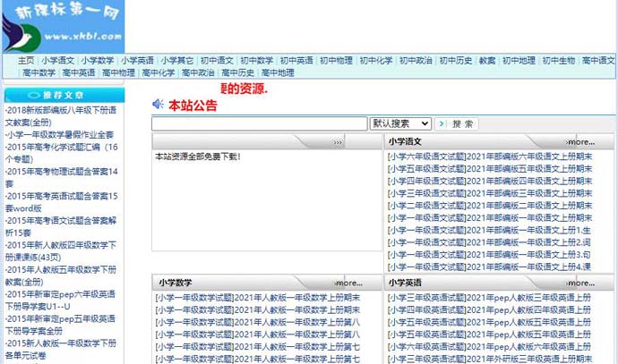The height and width of the screenshot is (364, 618).
Task: Open 2015新人教版一年级数学下册各单元试卷
Action: coord(61,349)
